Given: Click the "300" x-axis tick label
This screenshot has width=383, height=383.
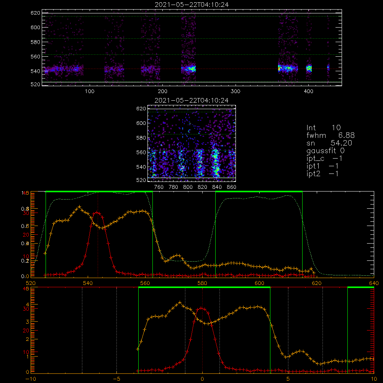Looking at the screenshot, I should (236, 92).
